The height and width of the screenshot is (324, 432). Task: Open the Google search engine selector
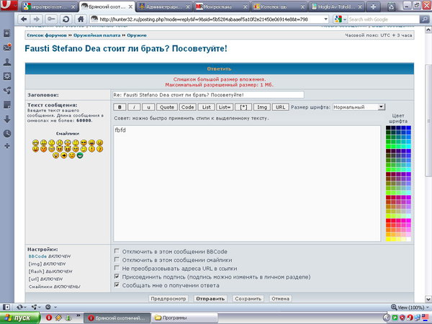click(x=341, y=19)
